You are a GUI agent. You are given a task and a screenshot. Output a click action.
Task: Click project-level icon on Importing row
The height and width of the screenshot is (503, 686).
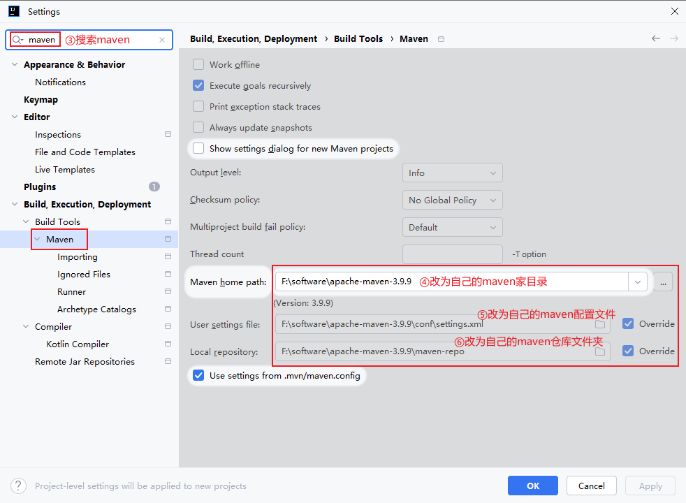(168, 257)
